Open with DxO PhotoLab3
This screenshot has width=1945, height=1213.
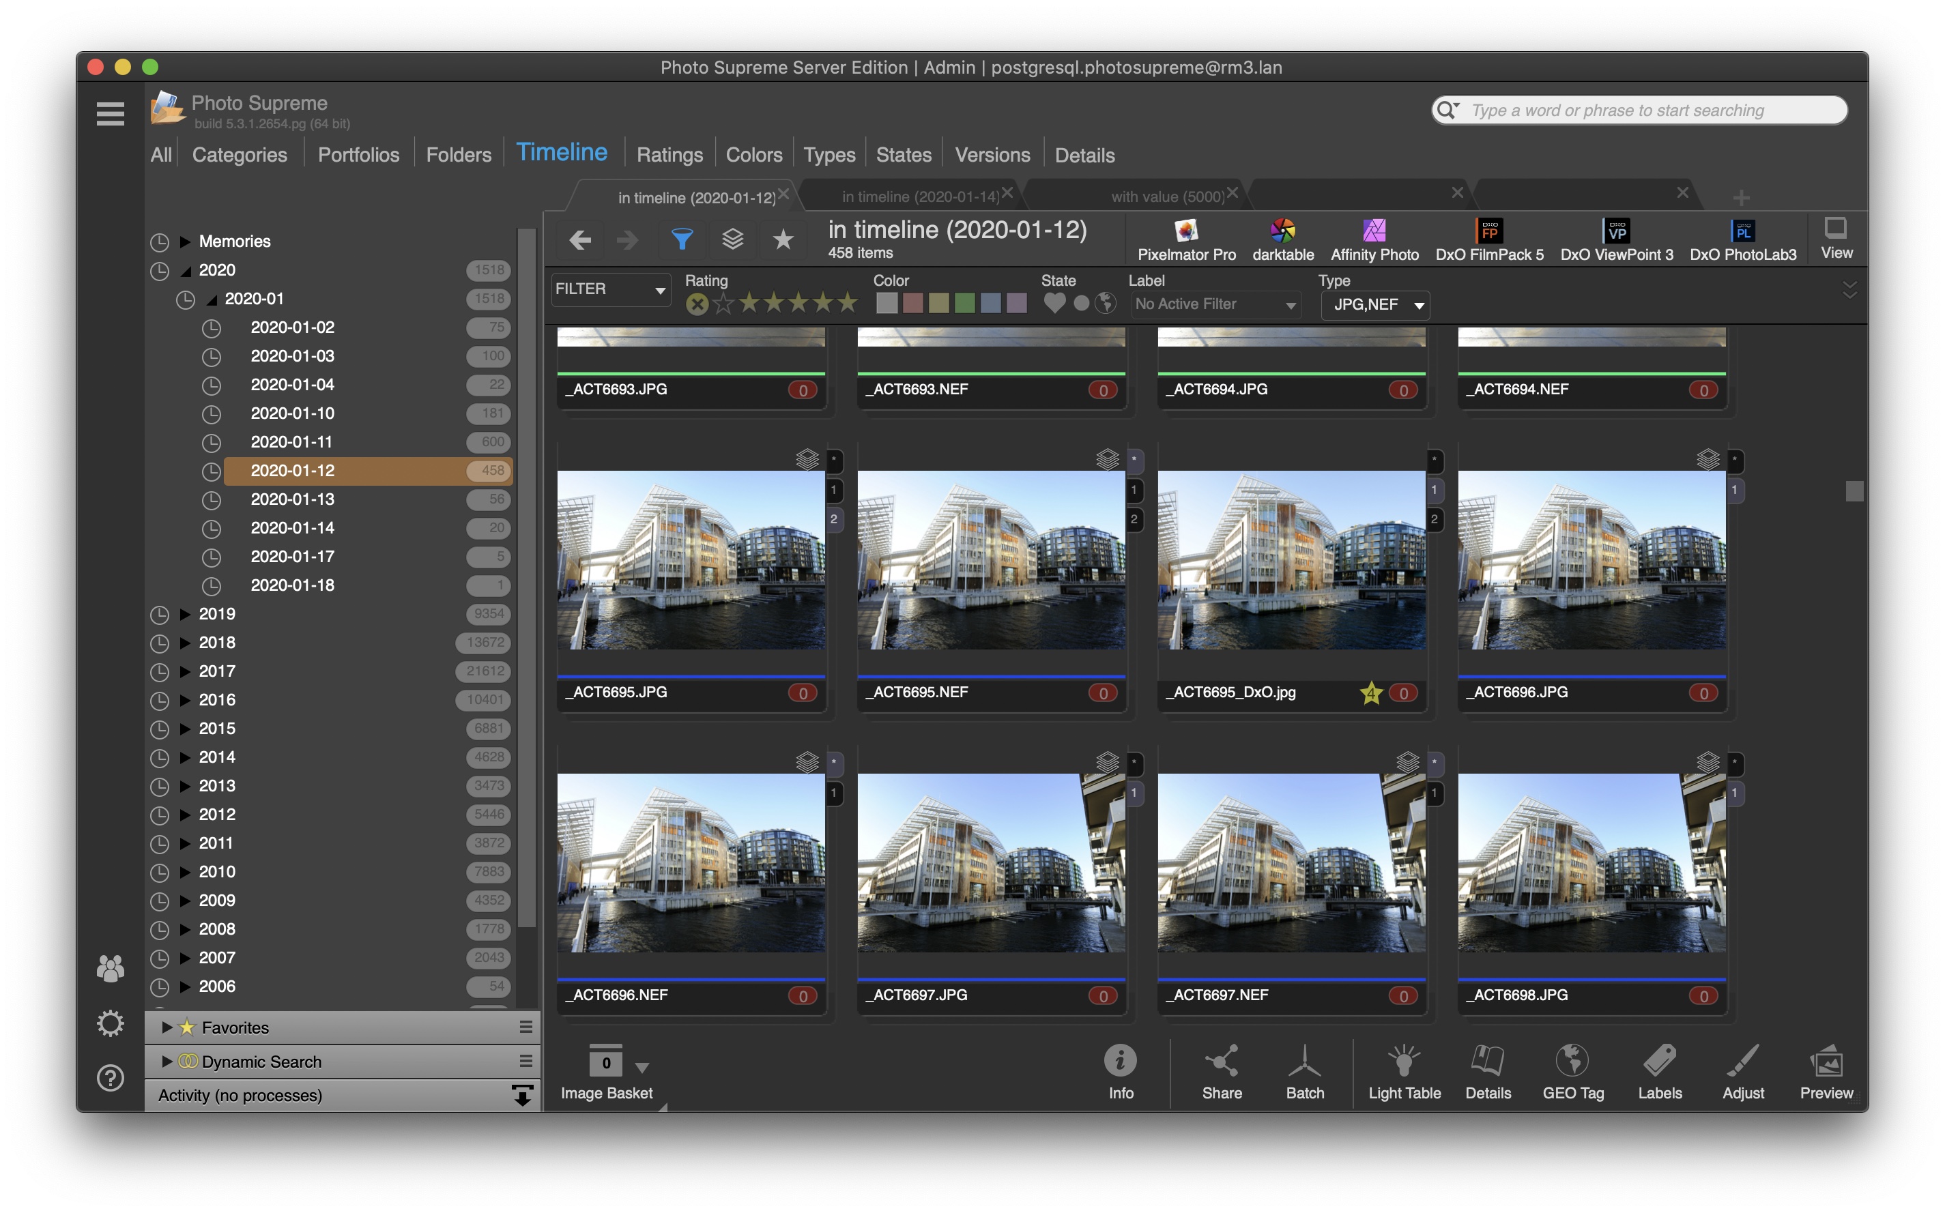pyautogui.click(x=1743, y=240)
